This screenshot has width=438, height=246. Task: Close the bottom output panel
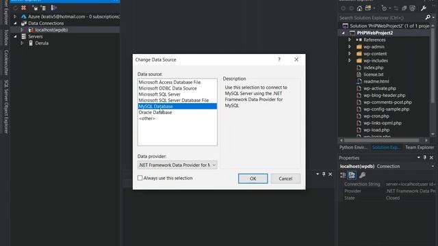tap(330, 174)
